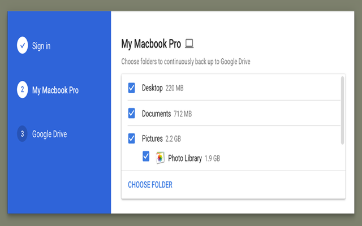Select the Desktop folder name
Viewport: 362px width, 226px height.
pyautogui.click(x=152, y=88)
